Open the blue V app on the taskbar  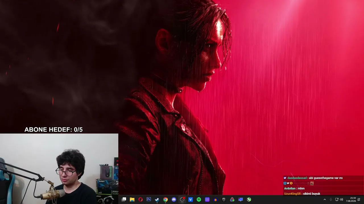coord(191,199)
